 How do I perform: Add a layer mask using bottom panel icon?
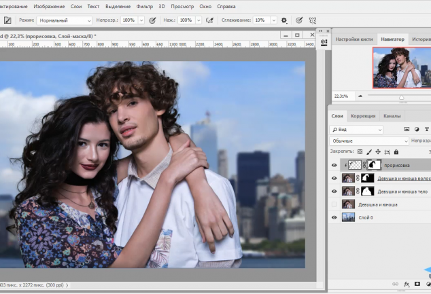417,284
